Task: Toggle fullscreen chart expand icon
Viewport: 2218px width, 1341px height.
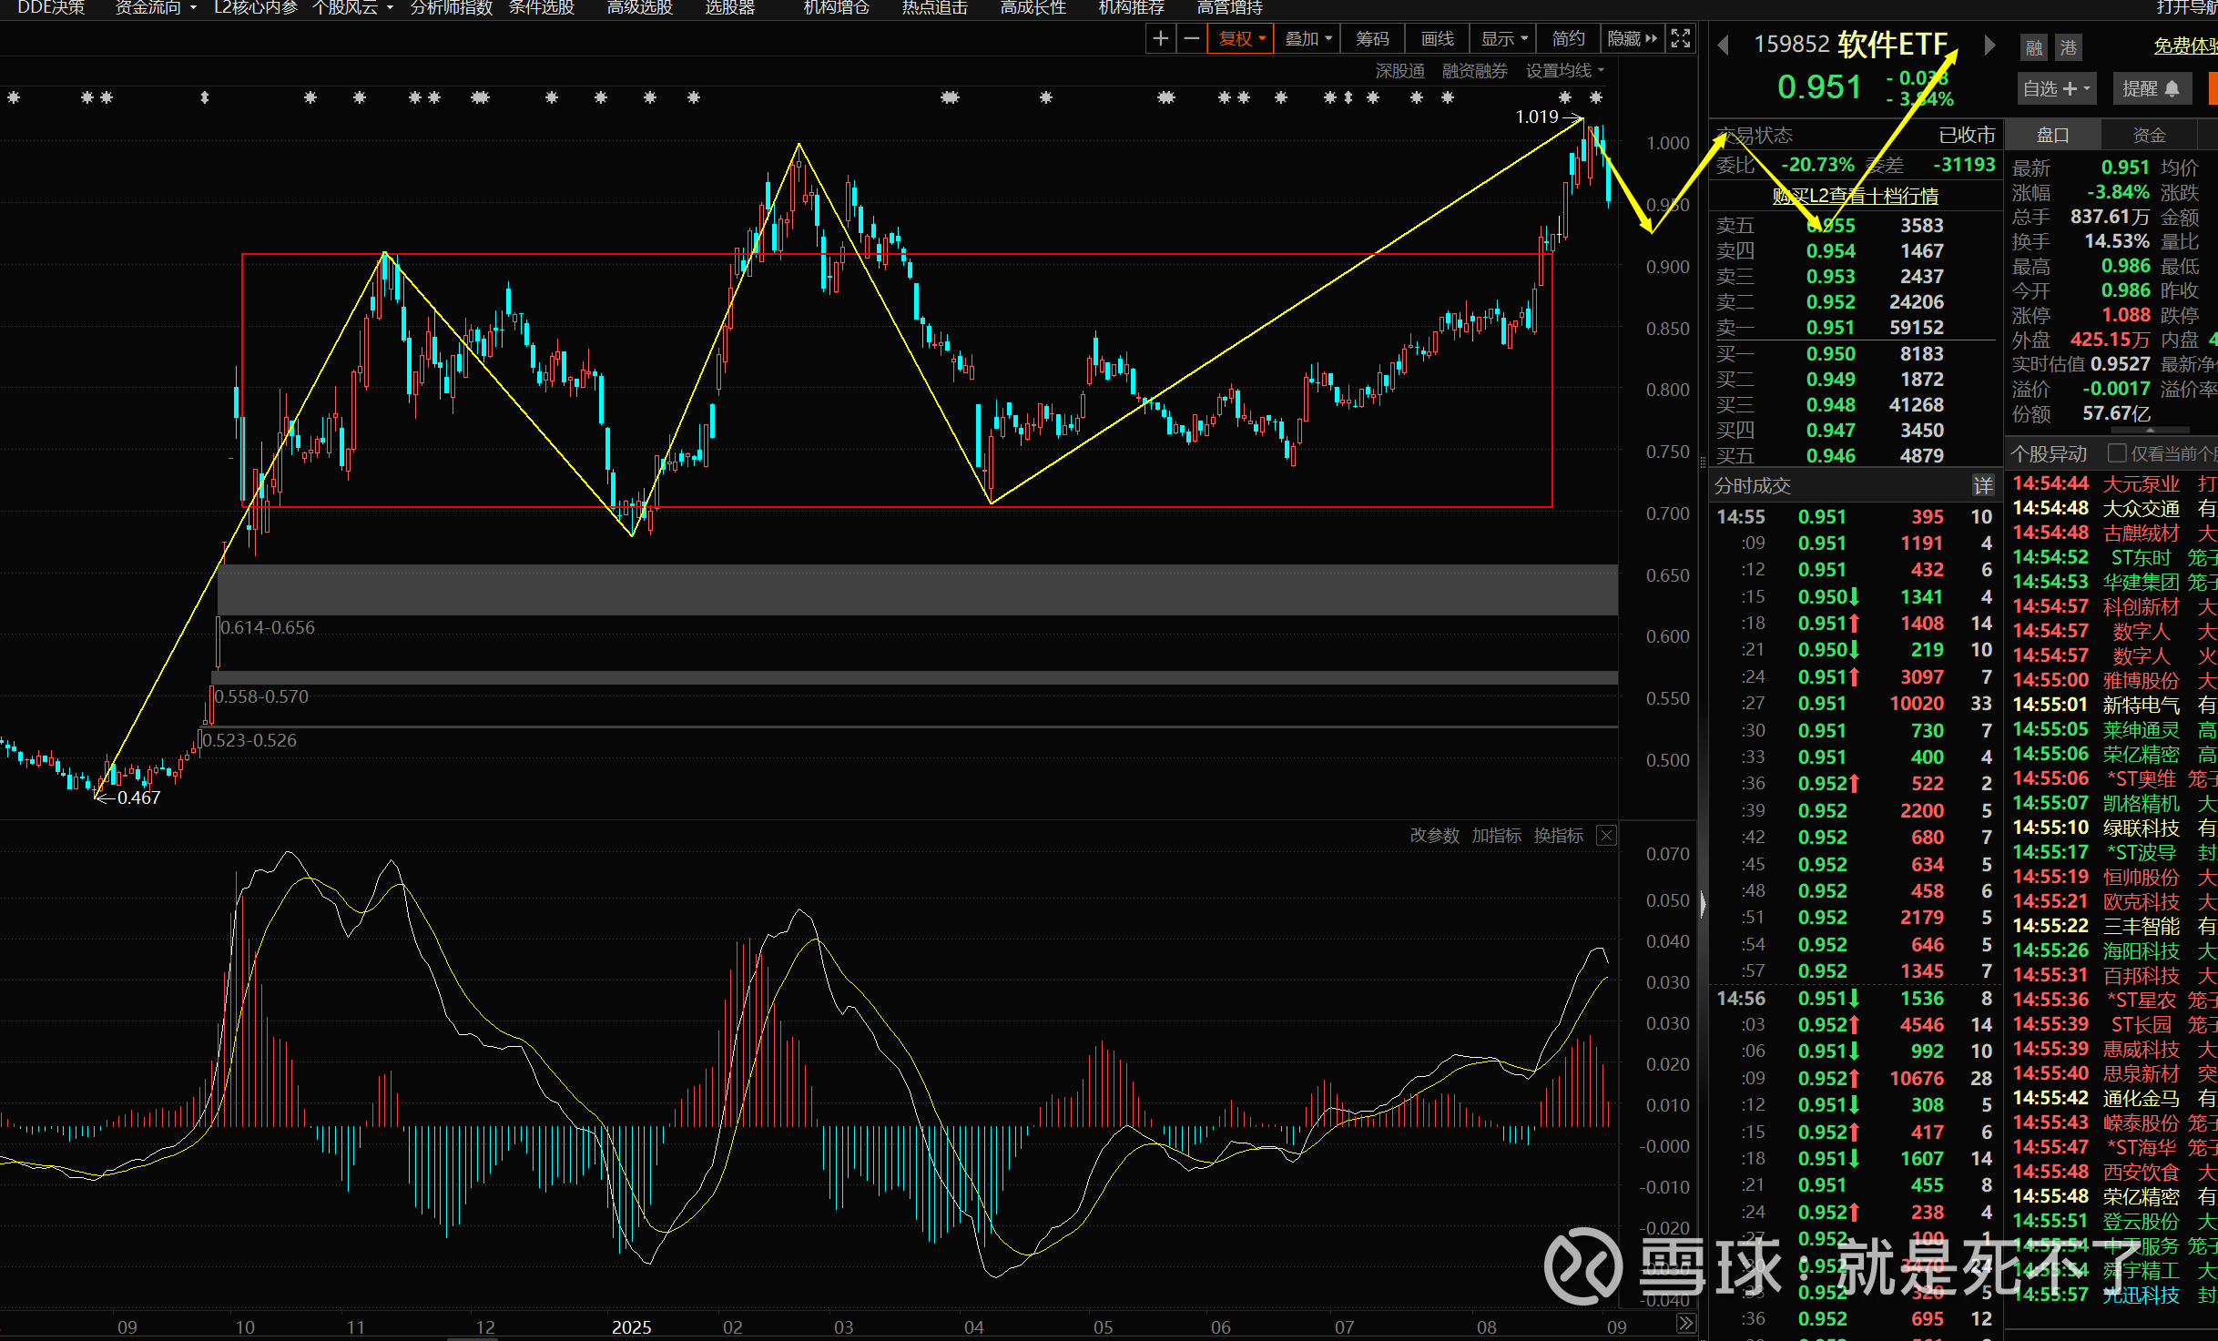Action: point(1681,38)
